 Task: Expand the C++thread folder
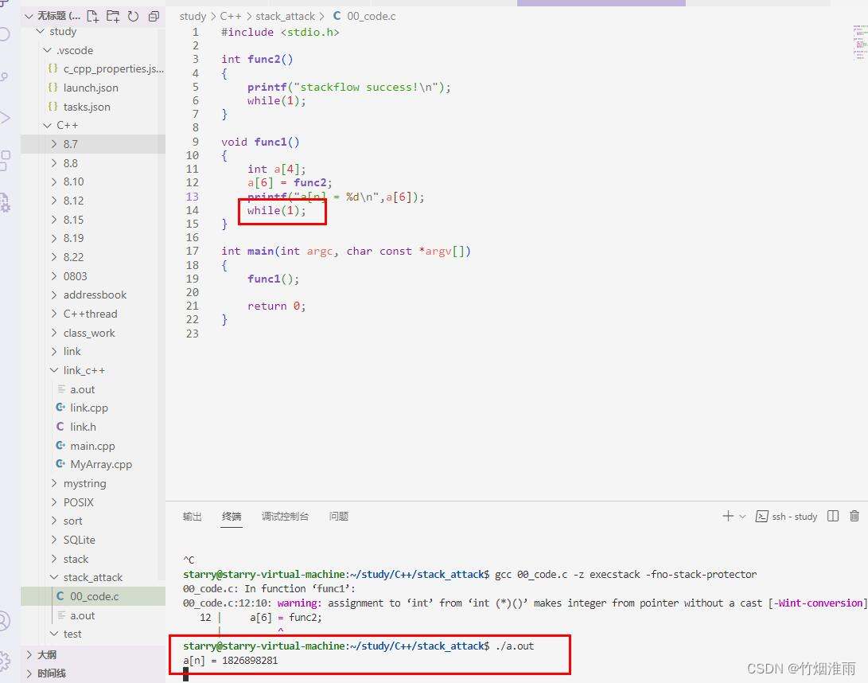[93, 314]
